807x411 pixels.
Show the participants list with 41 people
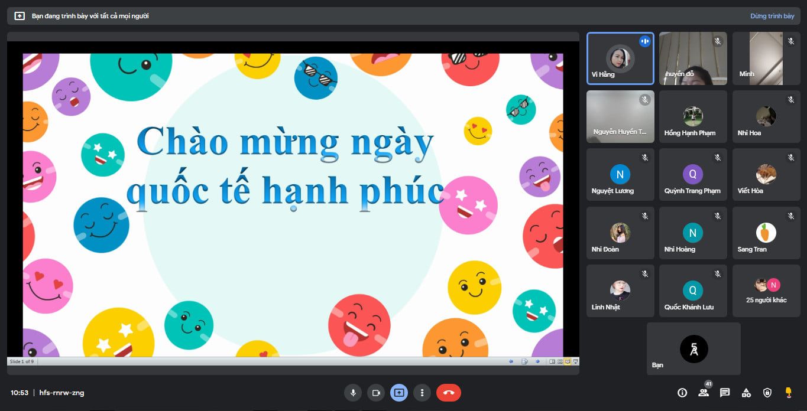[x=704, y=393]
